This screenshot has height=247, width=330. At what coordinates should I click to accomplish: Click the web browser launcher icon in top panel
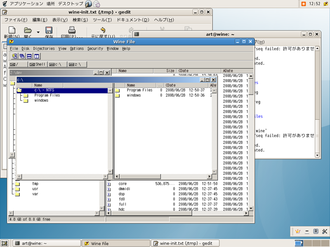pos(88,4)
